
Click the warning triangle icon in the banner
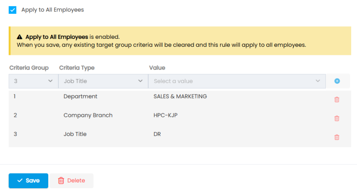tap(20, 37)
